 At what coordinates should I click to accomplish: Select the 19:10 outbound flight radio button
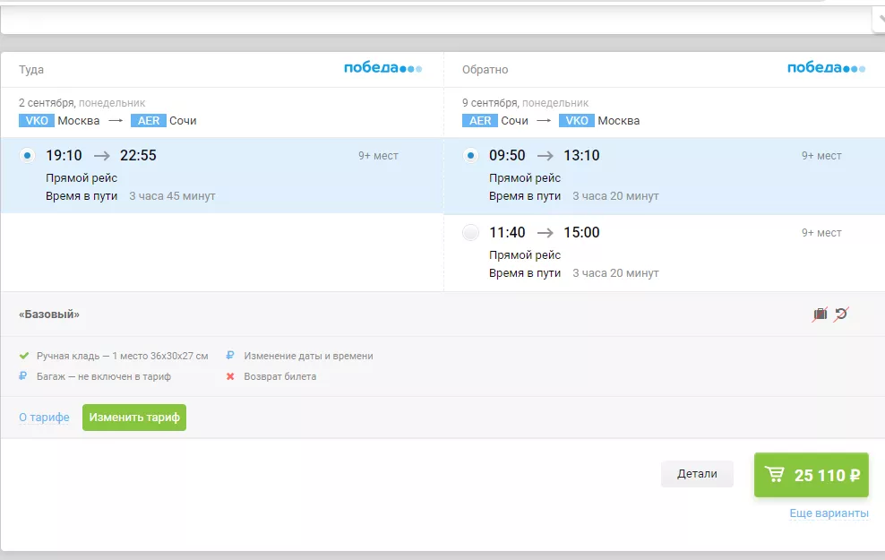(27, 156)
